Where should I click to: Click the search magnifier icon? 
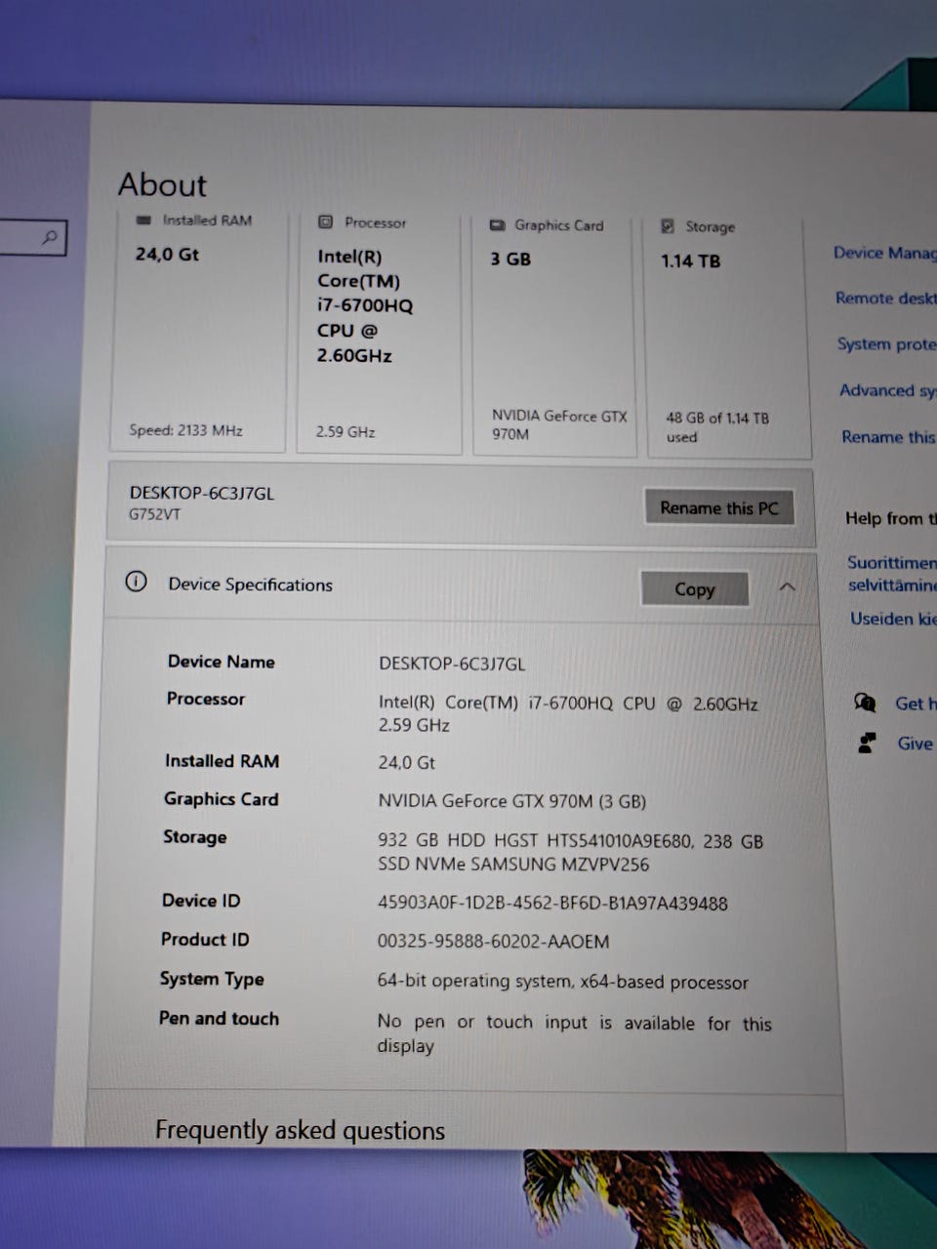pos(49,237)
